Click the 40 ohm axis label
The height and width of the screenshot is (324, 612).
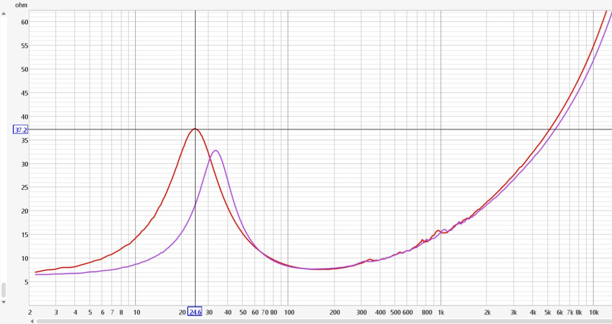pos(24,117)
